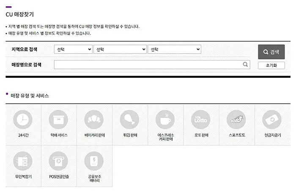Click the 매장 유형 및 서비스 heading

(30, 95)
